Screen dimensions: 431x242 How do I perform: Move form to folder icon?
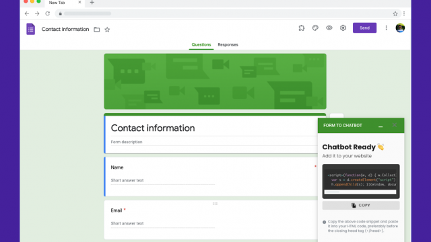tap(97, 30)
